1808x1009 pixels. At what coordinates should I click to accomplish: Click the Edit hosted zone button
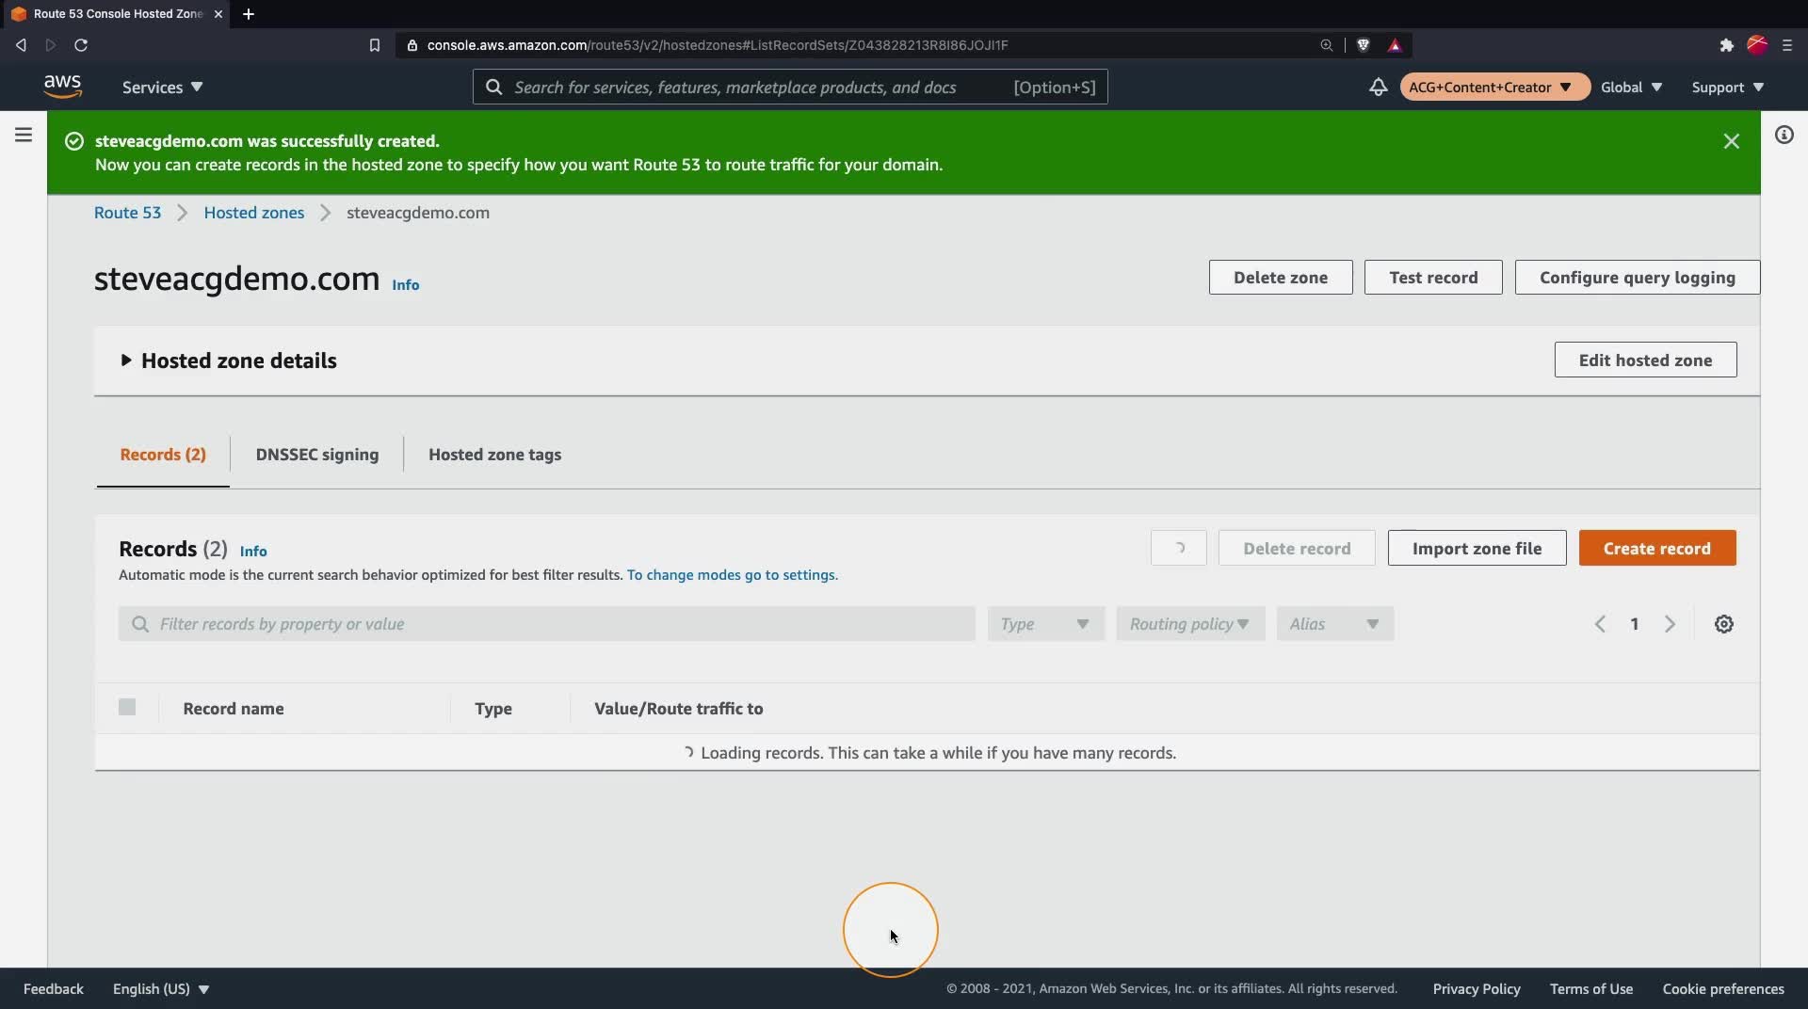(x=1645, y=360)
